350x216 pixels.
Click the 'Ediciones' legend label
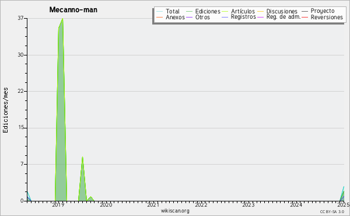[208, 11]
